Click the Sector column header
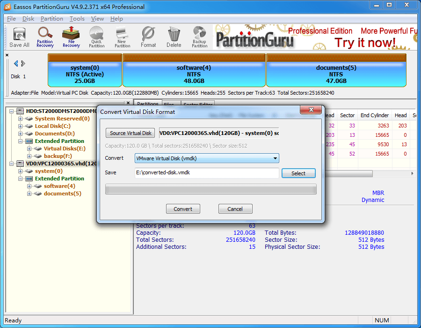The width and height of the screenshot is (421, 328). click(x=347, y=115)
